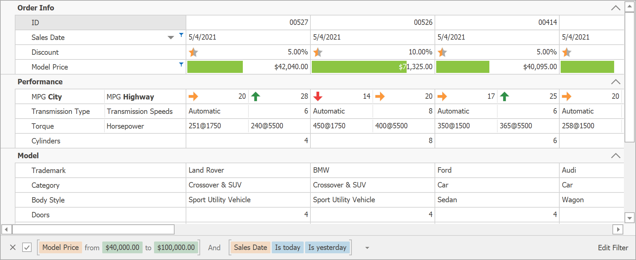Click the green Model Price bar for $42,040.00
The image size is (636, 260).
tap(215, 67)
